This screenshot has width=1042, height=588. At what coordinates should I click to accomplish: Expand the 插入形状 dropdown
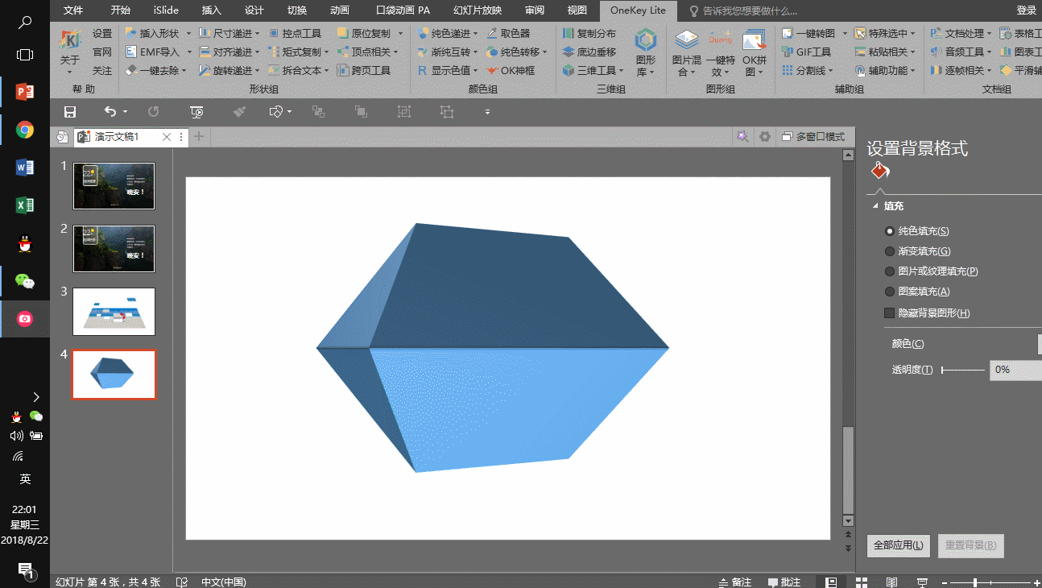click(x=188, y=33)
